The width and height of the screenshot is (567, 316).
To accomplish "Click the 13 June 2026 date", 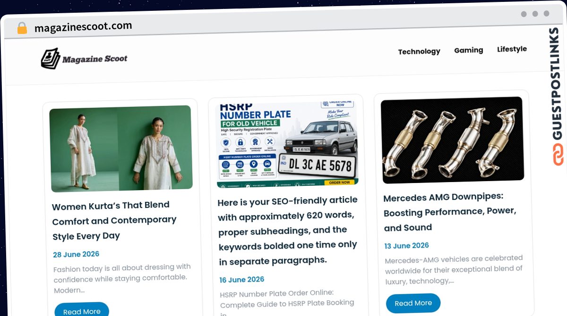I will click(x=407, y=246).
